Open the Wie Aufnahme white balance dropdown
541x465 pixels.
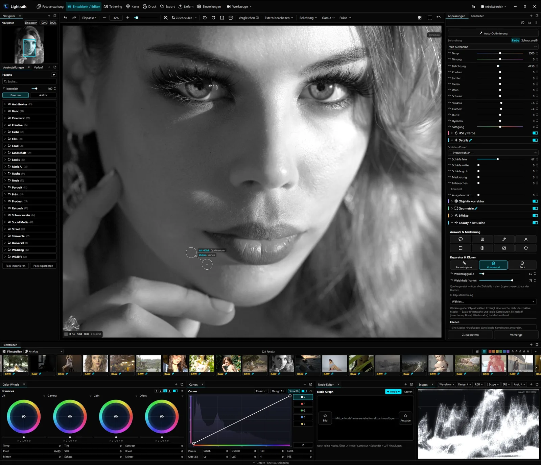(493, 47)
